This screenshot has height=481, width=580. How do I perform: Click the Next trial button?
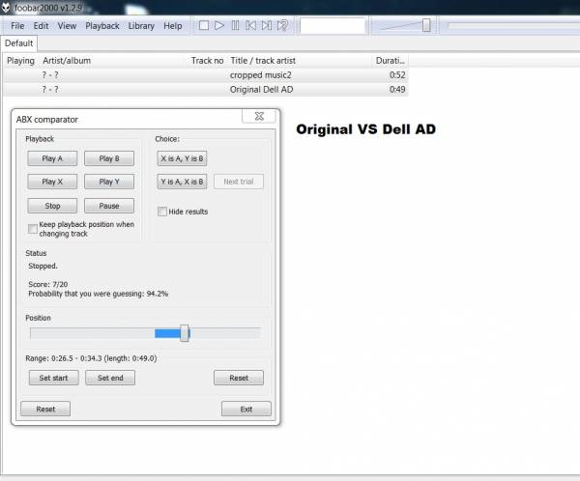(239, 182)
